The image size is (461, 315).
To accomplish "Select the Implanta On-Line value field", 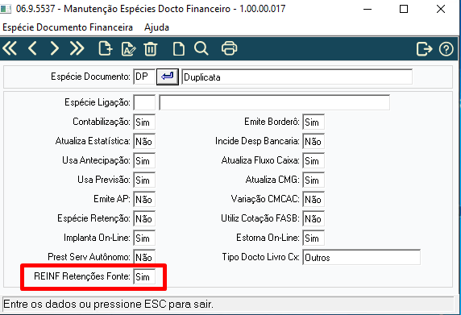I will tap(144, 238).
